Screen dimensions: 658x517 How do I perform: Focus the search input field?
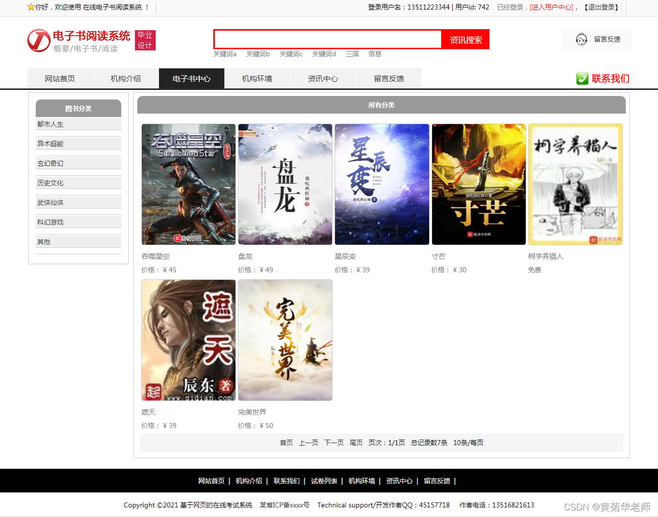pyautogui.click(x=327, y=39)
